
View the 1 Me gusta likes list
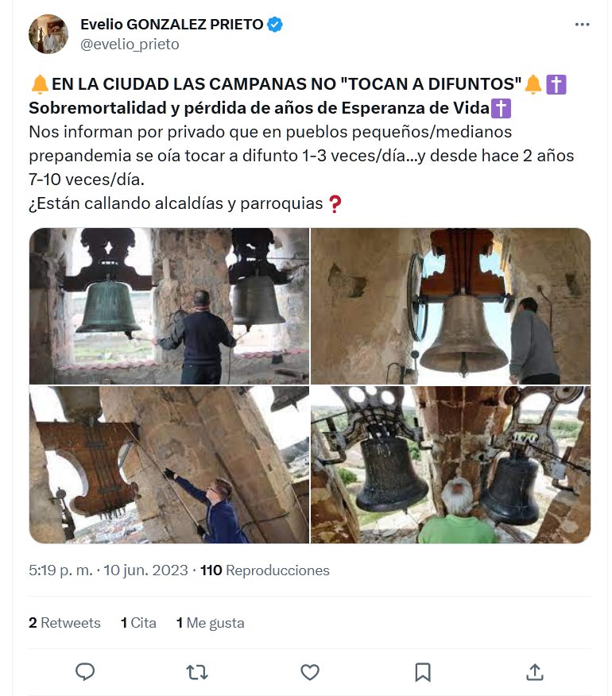[x=210, y=623]
